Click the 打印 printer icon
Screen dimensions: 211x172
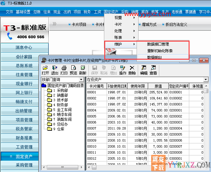[64, 70]
